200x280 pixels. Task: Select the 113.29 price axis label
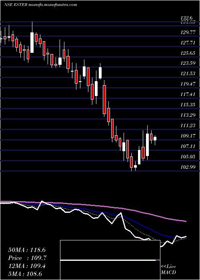point(188,115)
